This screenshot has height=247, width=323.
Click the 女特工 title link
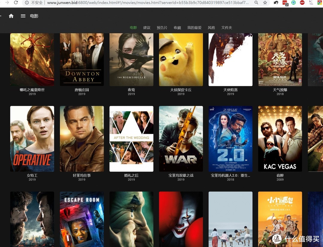[x=32, y=175]
